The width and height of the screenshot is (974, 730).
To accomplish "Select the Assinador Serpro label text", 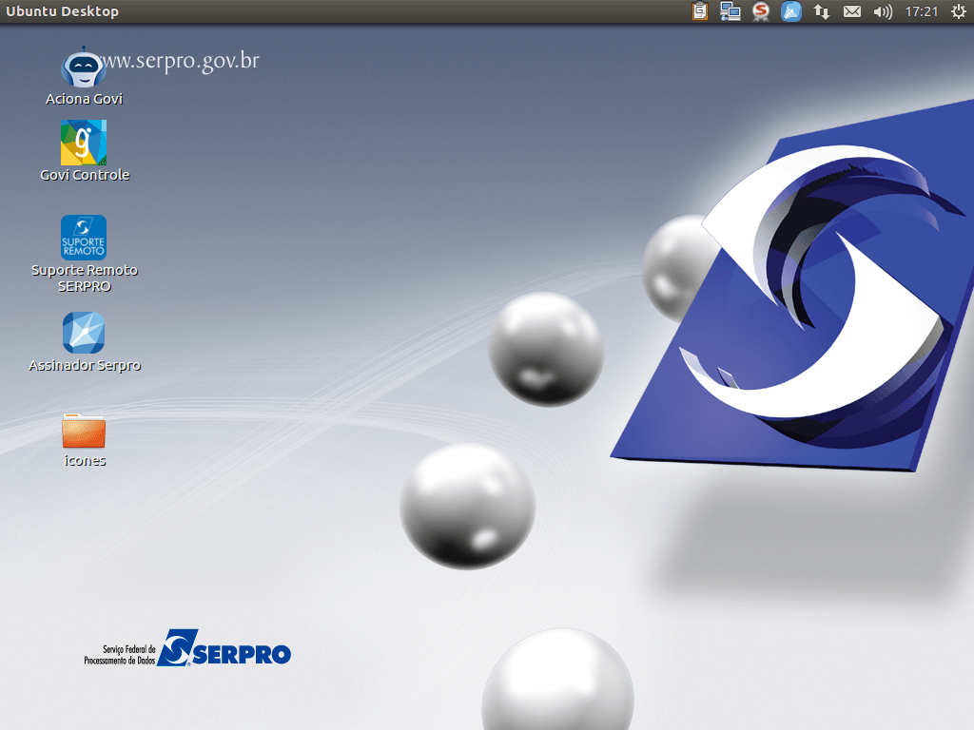I will 85,365.
